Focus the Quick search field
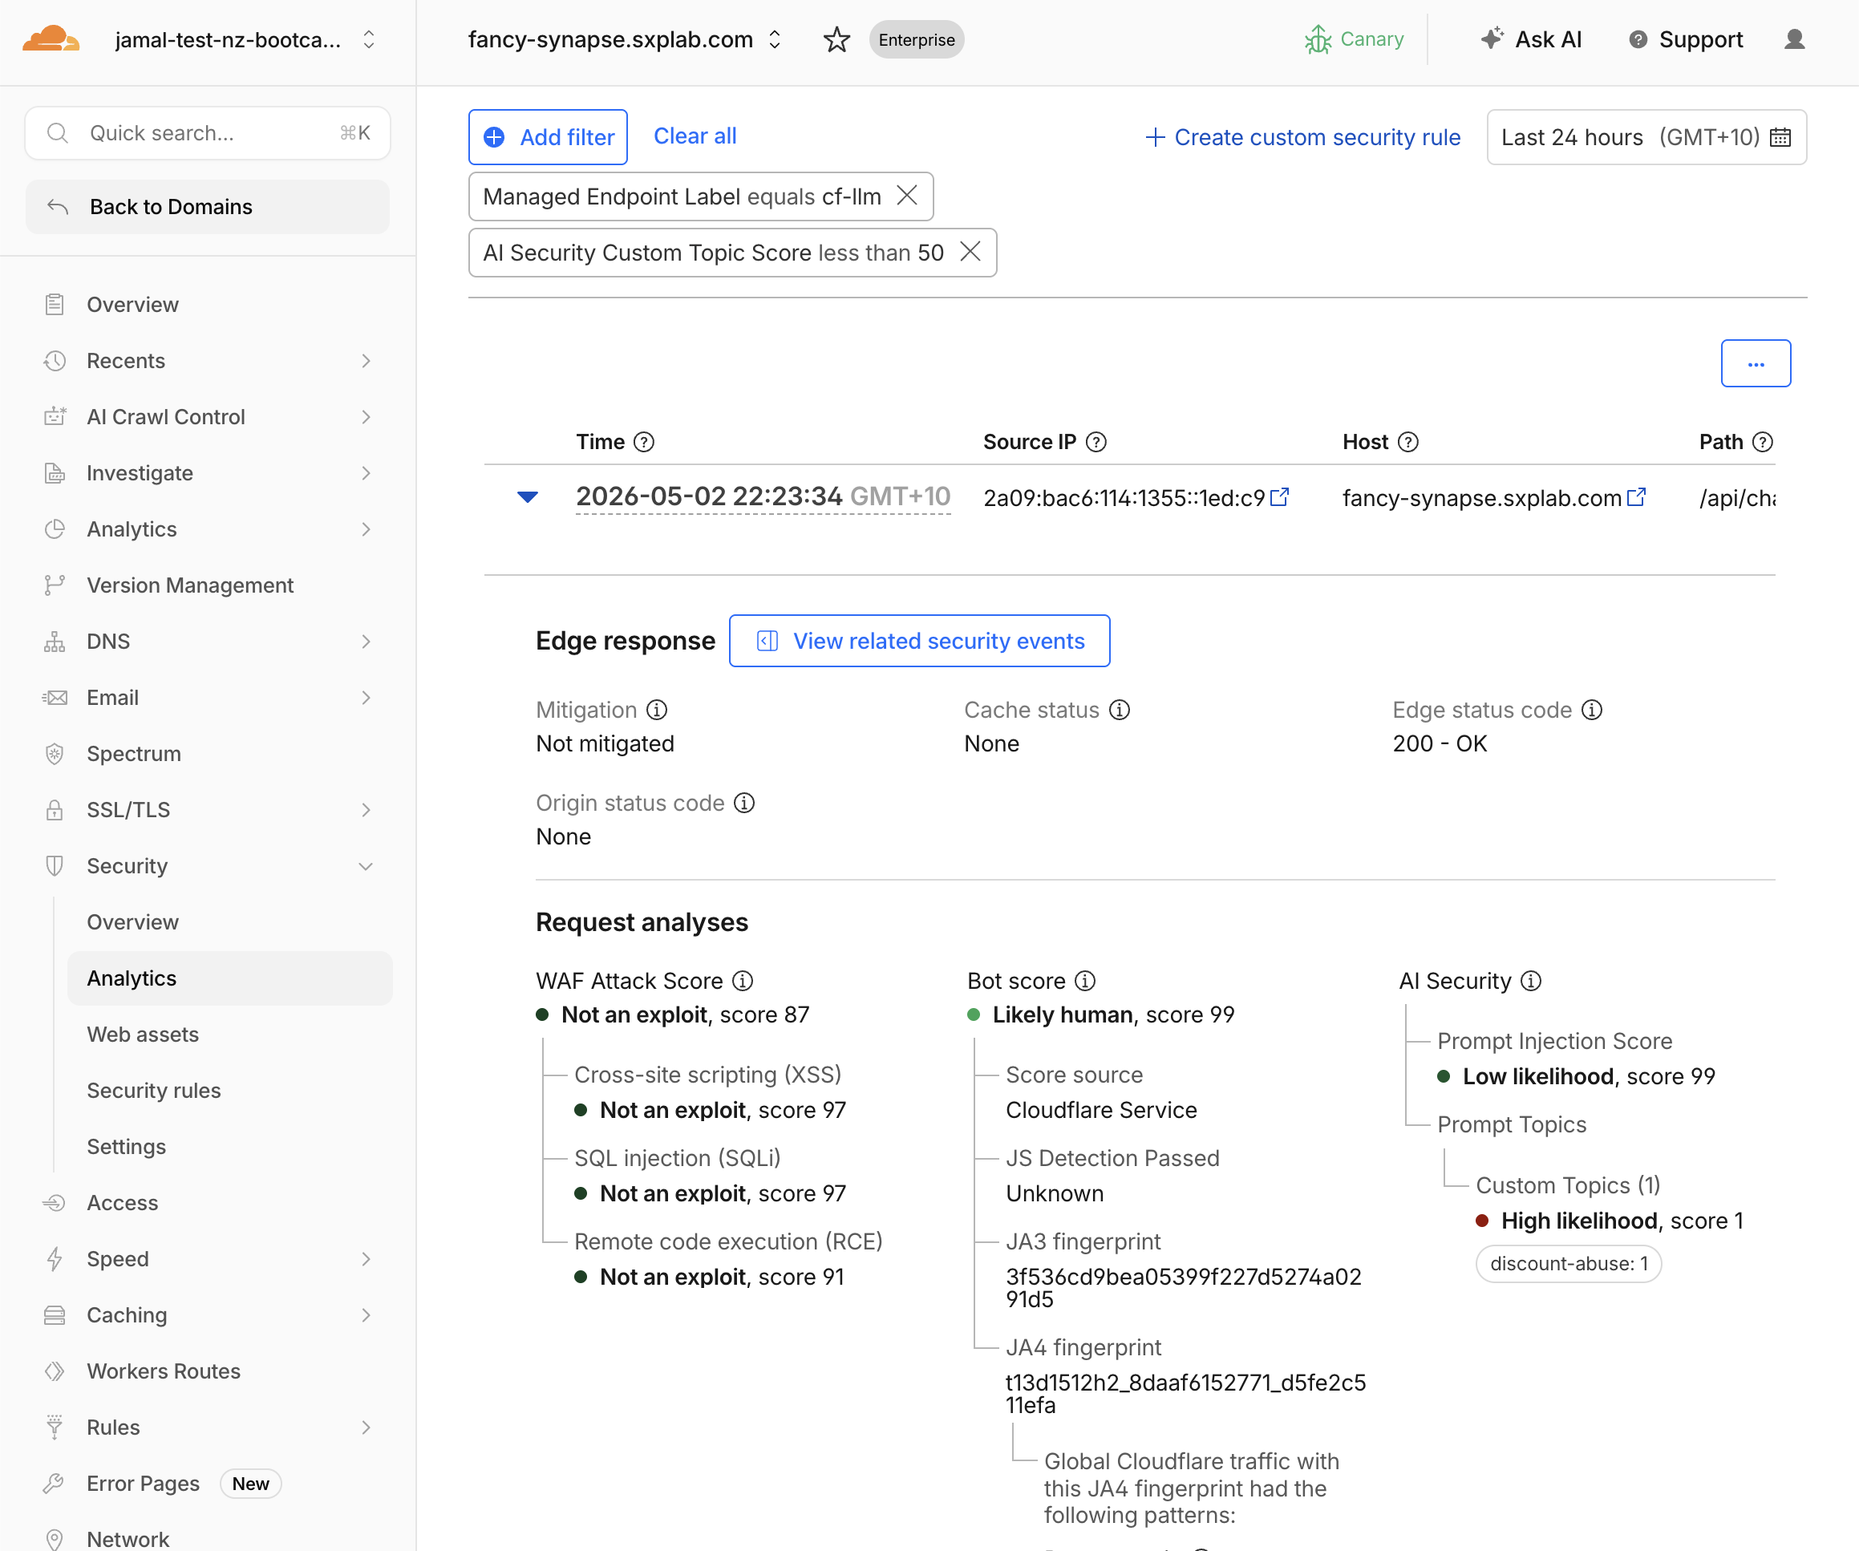1859x1551 pixels. pyautogui.click(x=208, y=133)
